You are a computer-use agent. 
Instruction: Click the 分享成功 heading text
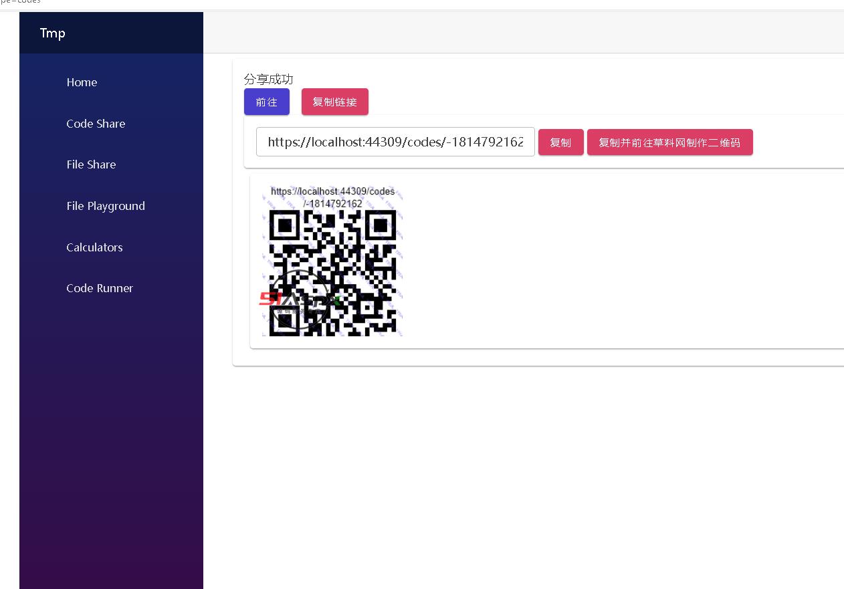point(269,80)
